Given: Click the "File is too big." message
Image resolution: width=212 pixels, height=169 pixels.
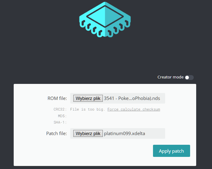Looking at the screenshot, I should (88, 109).
